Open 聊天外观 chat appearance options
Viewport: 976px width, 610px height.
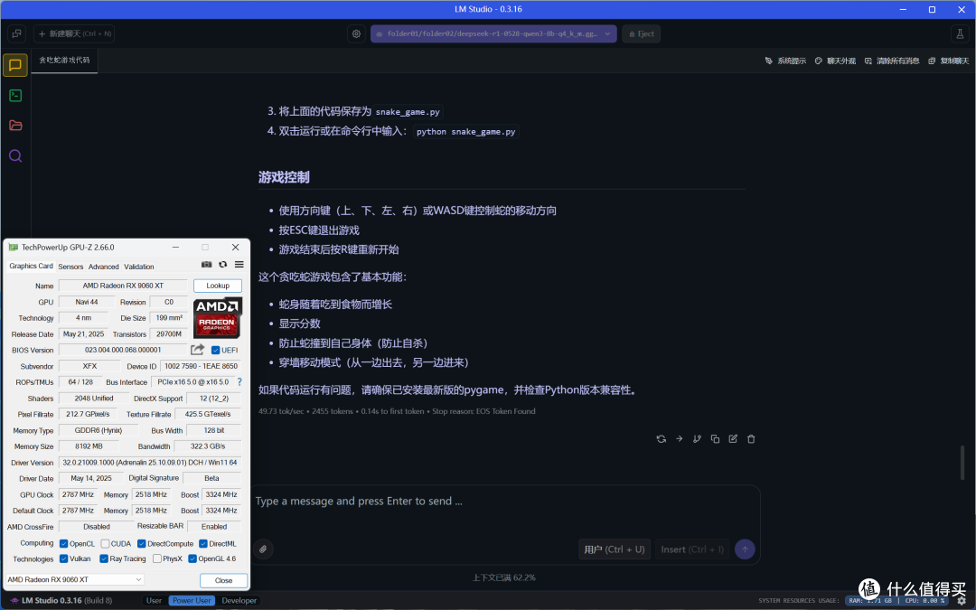click(x=835, y=61)
